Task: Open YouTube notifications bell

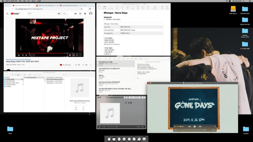Action: [x=85, y=14]
